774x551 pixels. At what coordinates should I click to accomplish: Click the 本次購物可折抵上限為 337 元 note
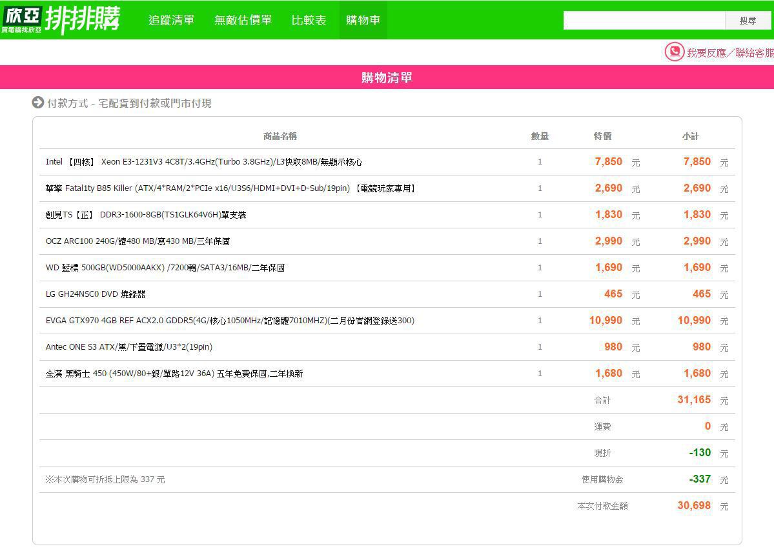pyautogui.click(x=105, y=479)
